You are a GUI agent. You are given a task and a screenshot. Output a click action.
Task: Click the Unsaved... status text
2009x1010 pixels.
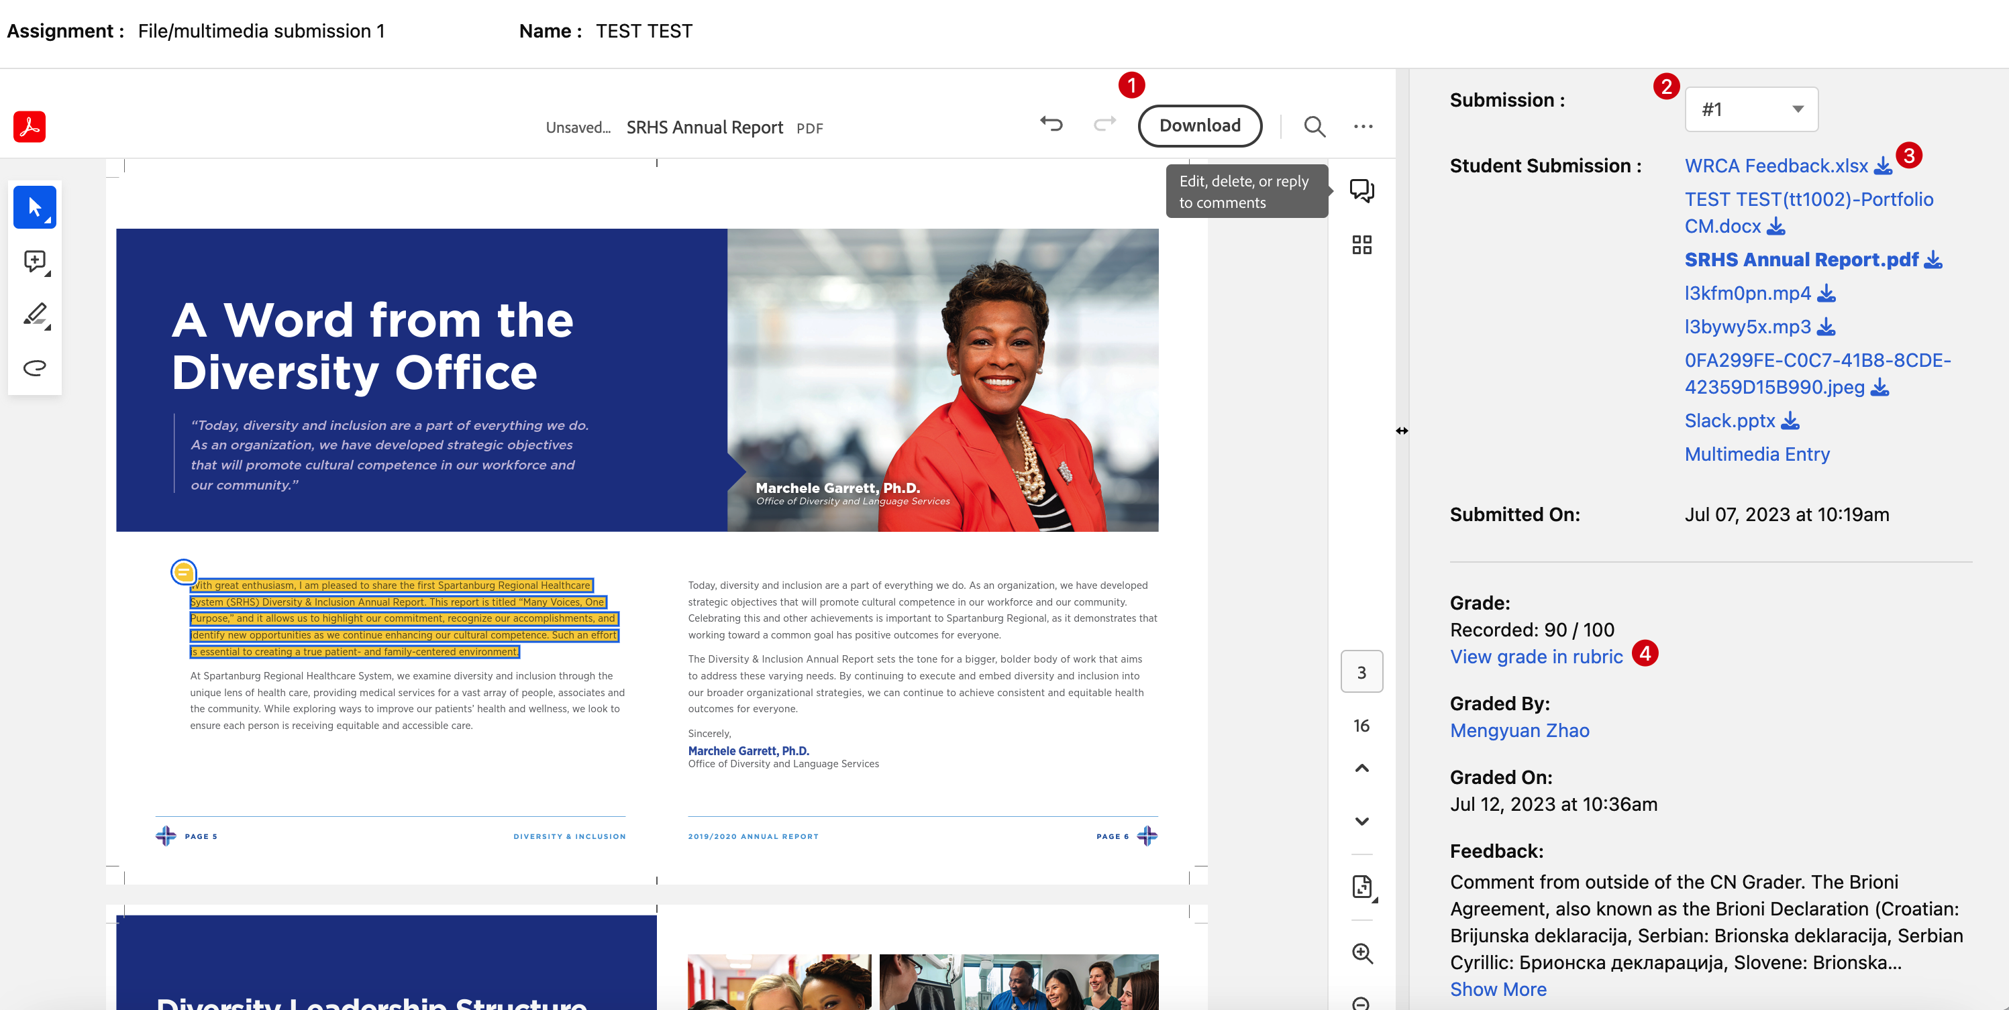pyautogui.click(x=578, y=127)
